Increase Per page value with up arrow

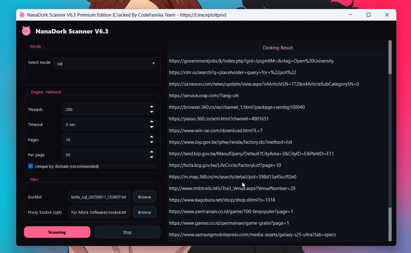pos(152,152)
